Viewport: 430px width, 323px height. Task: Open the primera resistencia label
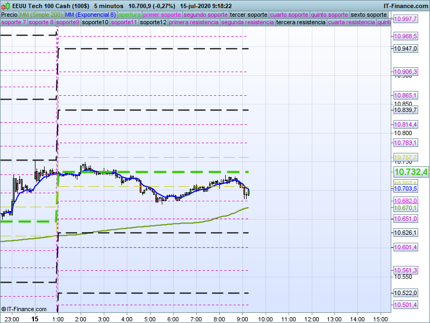(193, 23)
